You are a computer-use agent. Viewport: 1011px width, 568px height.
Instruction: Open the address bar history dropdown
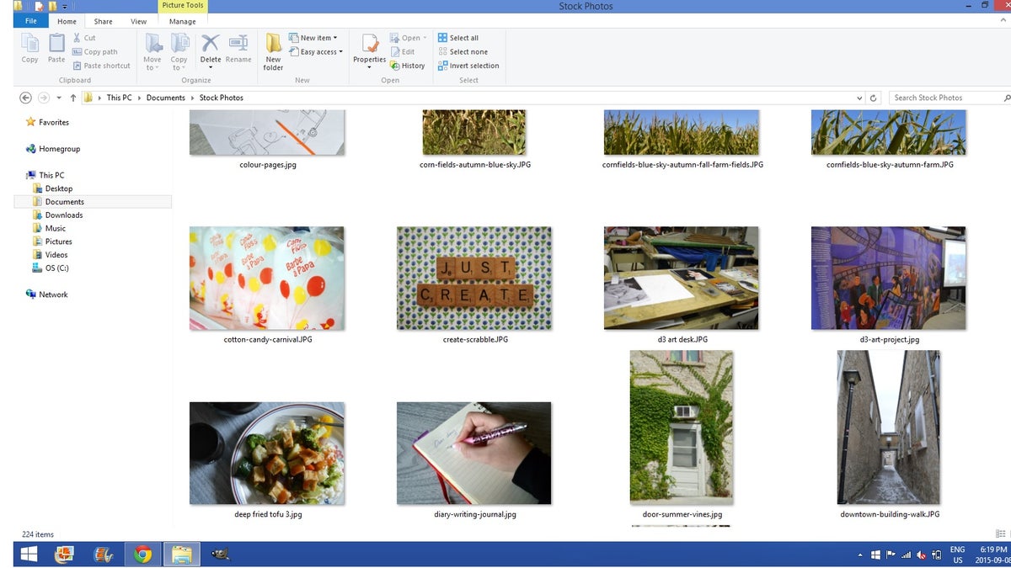(858, 98)
